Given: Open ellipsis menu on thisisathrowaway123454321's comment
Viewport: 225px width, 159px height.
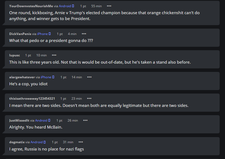Looking at the screenshot, I should pyautogui.click(x=89, y=99).
